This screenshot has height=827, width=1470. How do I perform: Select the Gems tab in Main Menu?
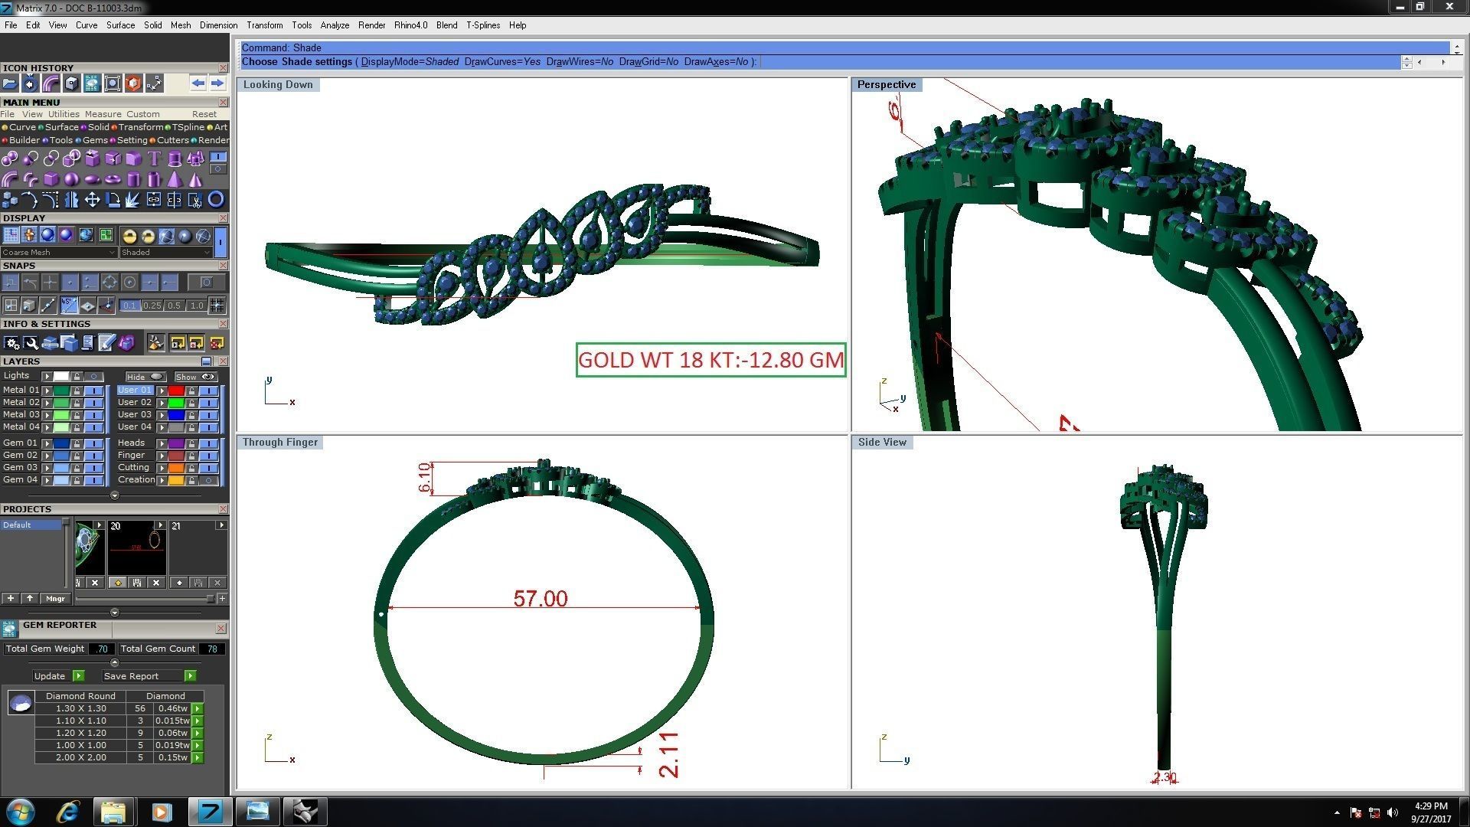click(x=94, y=140)
